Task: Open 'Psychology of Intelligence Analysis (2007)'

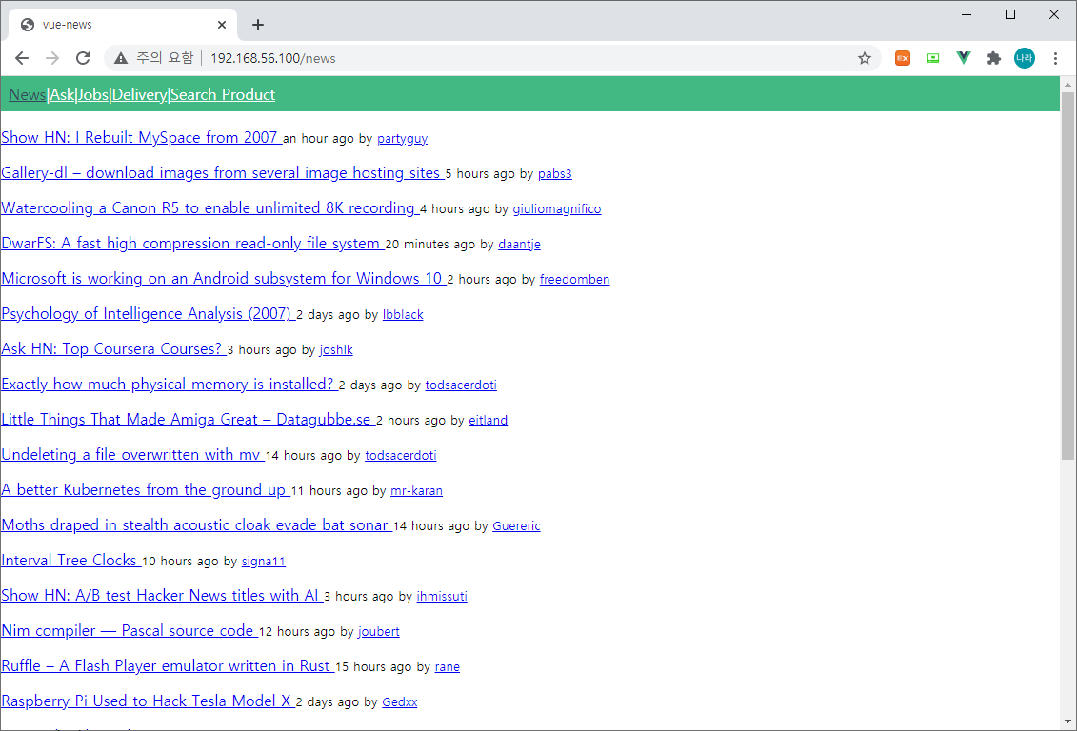Action: (x=148, y=314)
